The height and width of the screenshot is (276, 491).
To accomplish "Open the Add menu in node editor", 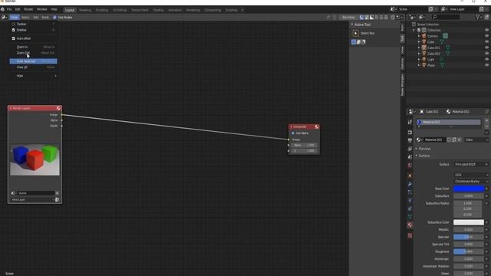I will coord(36,18).
